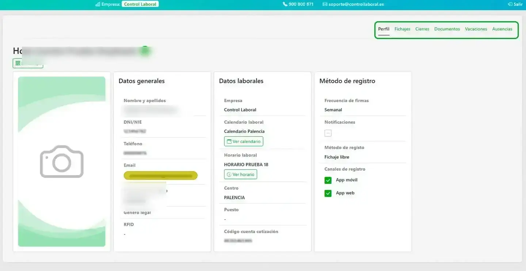This screenshot has width=526, height=271.
Task: Click the camera photo placeholder icon
Action: (62, 162)
